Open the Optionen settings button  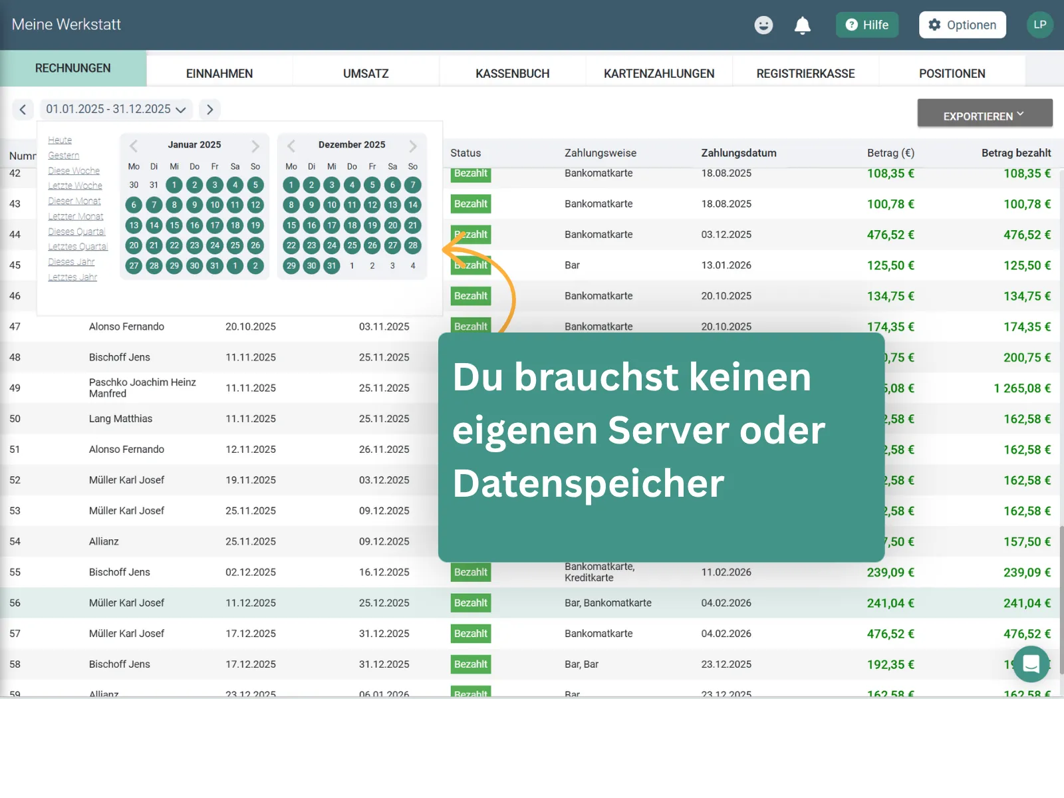tap(962, 25)
